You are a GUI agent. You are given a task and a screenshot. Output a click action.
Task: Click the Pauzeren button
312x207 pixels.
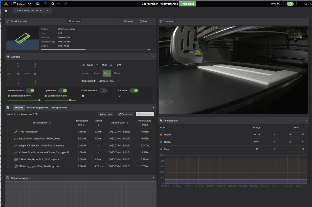tap(129, 21)
